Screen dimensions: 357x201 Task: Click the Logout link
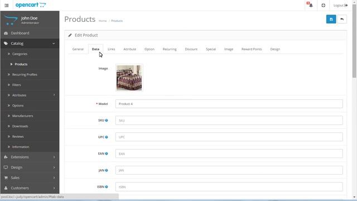[x=340, y=5]
